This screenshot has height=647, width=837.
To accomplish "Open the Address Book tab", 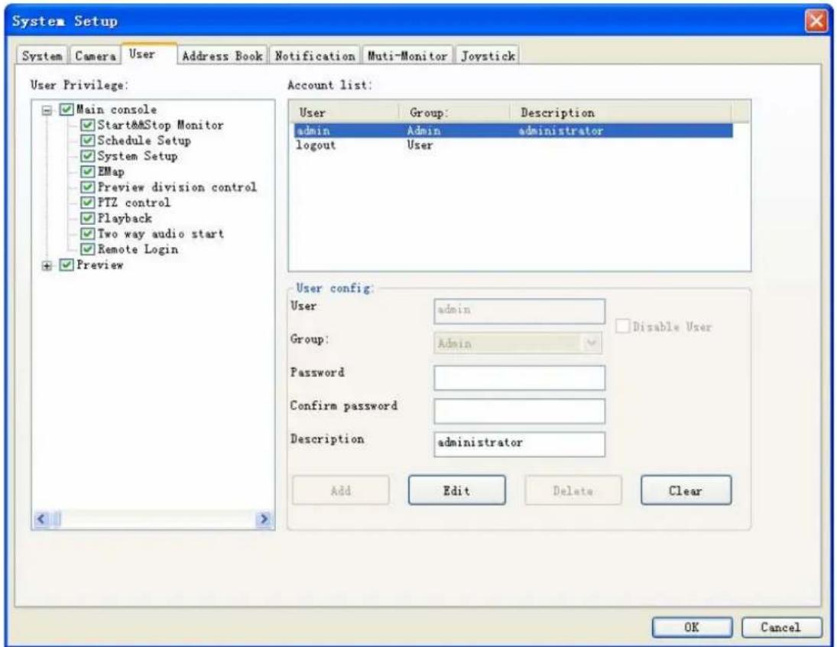I will tap(222, 56).
